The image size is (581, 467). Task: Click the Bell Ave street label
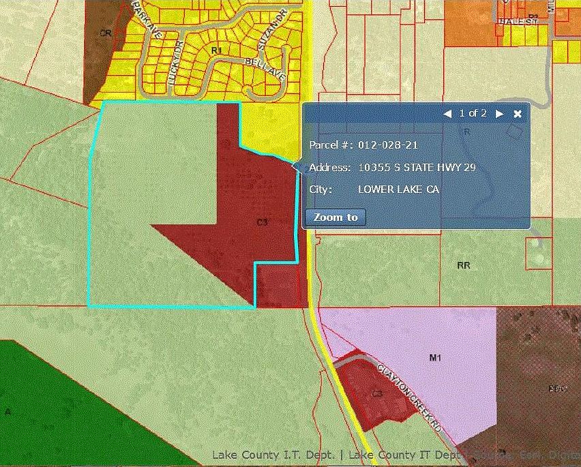(x=266, y=69)
